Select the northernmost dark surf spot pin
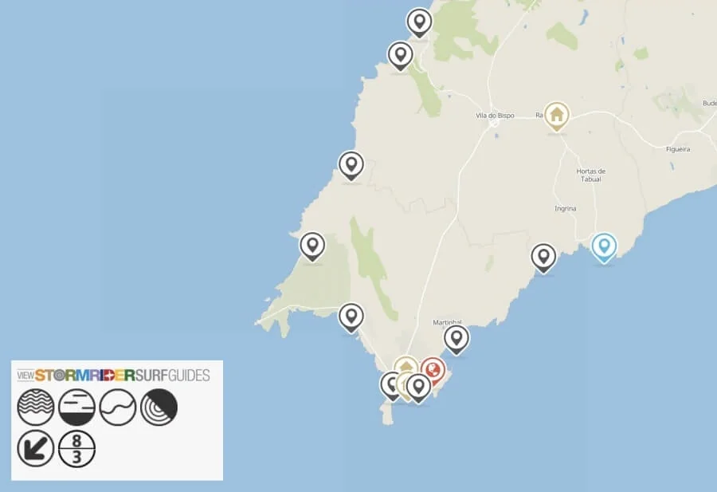Viewport: 717px width, 492px height. (x=419, y=22)
